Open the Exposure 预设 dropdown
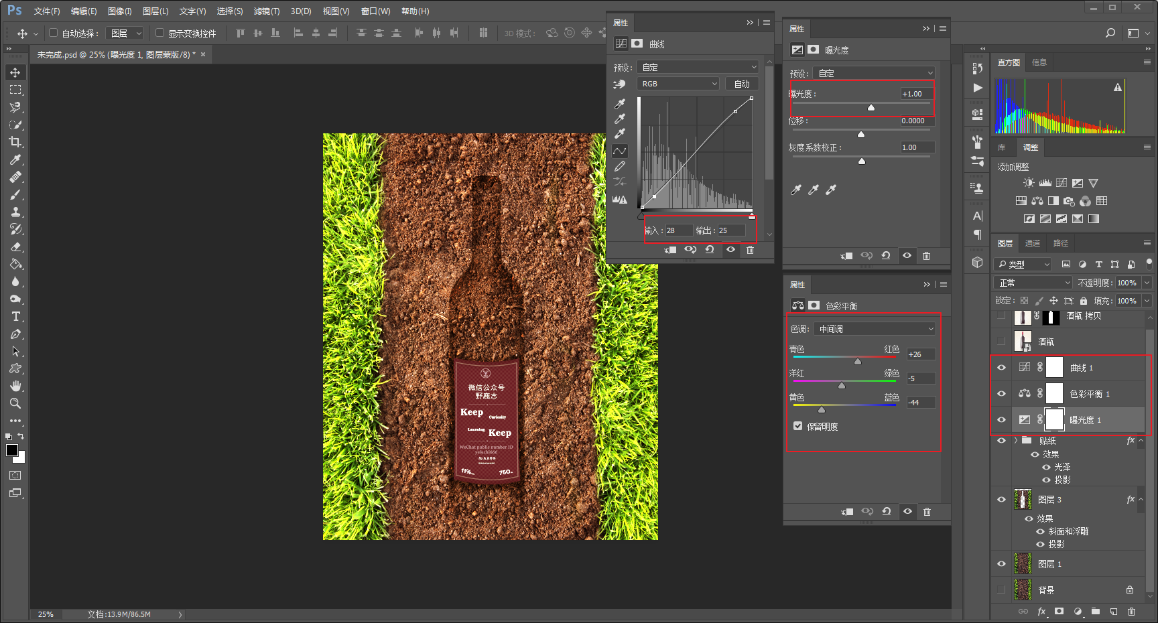 874,73
